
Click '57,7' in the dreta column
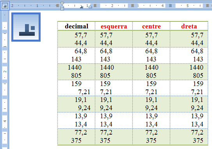coord(197,35)
